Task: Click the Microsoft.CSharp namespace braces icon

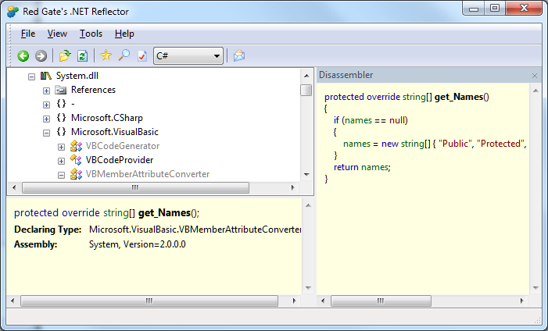Action: [x=61, y=118]
